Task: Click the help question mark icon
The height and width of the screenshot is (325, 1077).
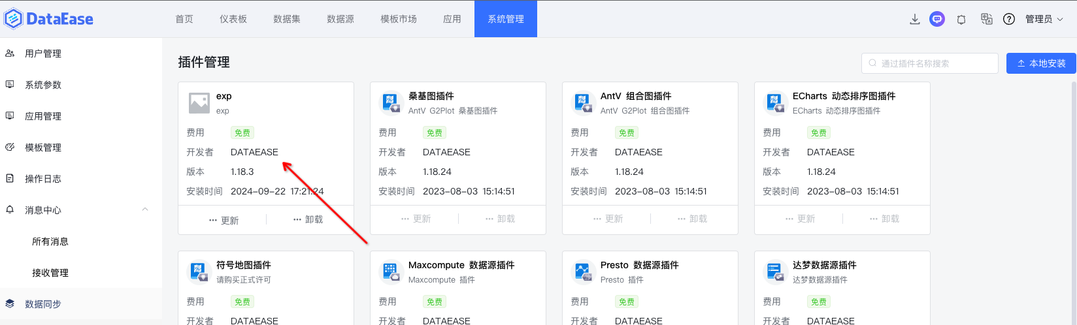Action: click(1009, 19)
